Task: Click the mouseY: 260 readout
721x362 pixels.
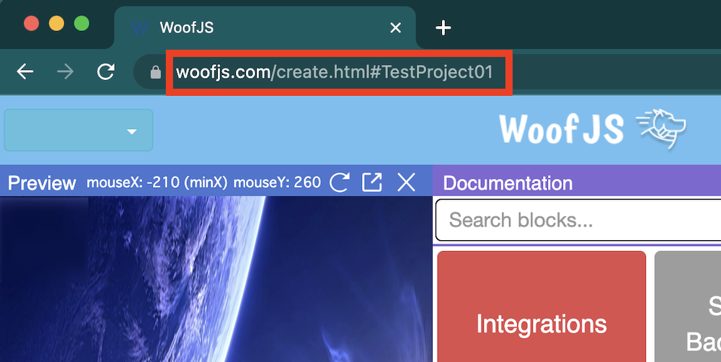Action: tap(278, 182)
